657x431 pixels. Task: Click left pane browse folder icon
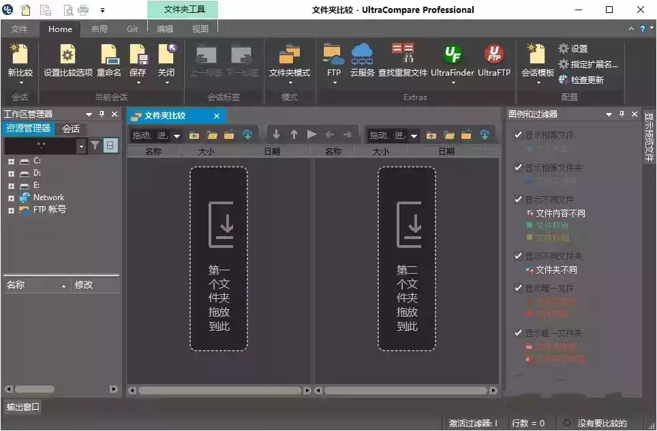(x=212, y=135)
